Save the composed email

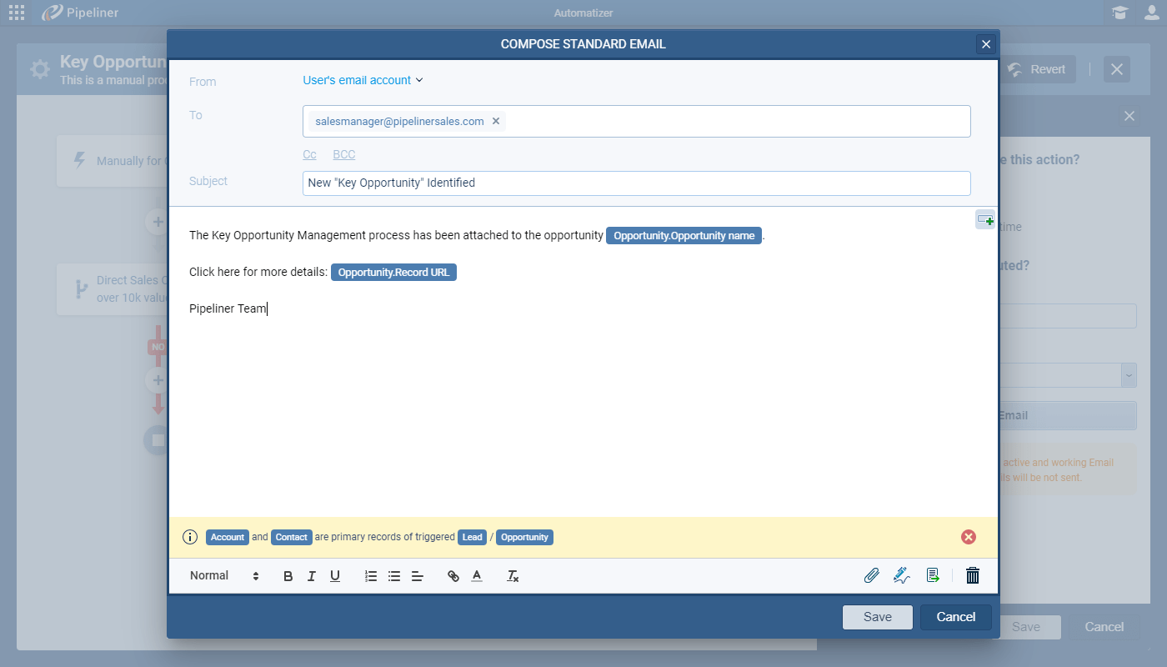877,617
